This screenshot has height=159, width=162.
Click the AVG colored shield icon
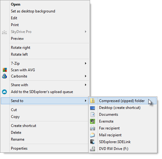(x=5, y=70)
